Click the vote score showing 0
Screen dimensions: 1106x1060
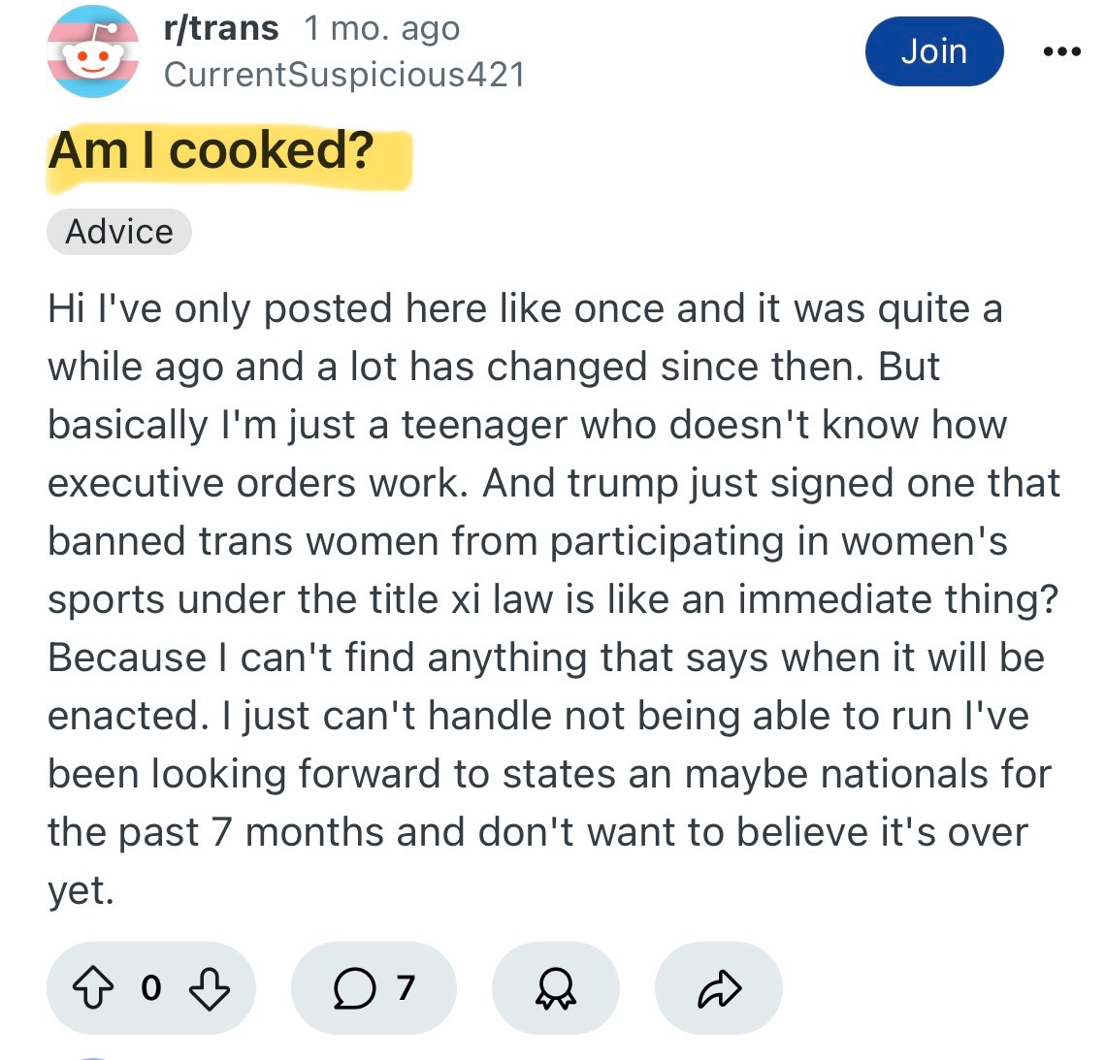[151, 988]
